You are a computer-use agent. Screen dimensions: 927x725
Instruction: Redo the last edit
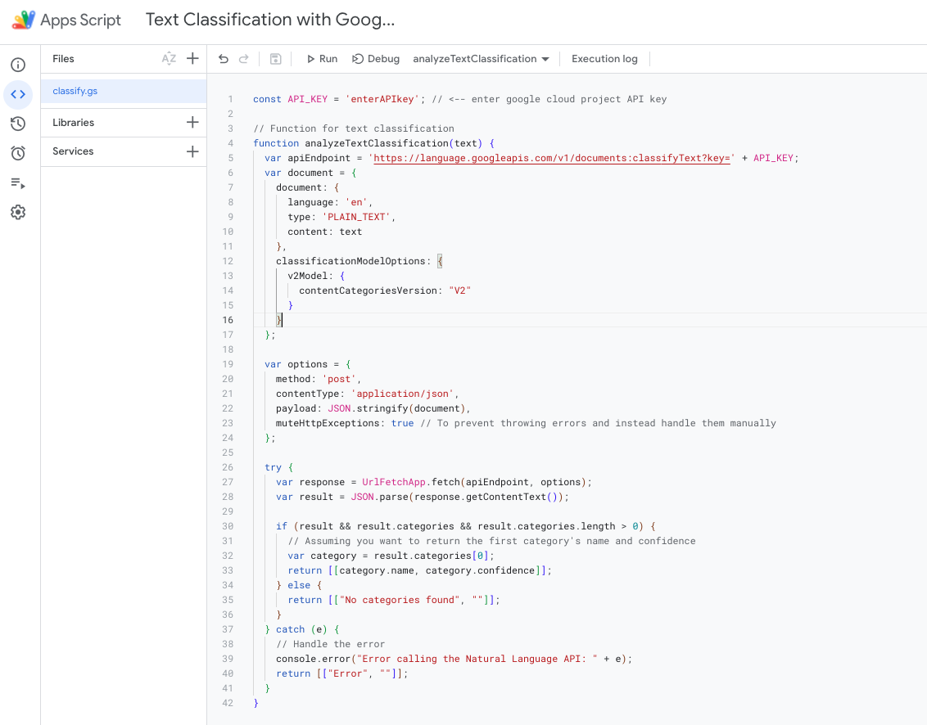[x=243, y=58]
